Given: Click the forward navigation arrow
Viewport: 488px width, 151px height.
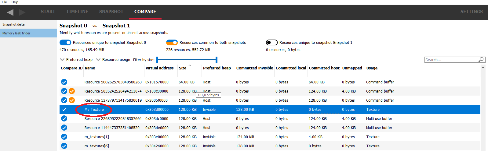Looking at the screenshot, I should coord(22,12).
